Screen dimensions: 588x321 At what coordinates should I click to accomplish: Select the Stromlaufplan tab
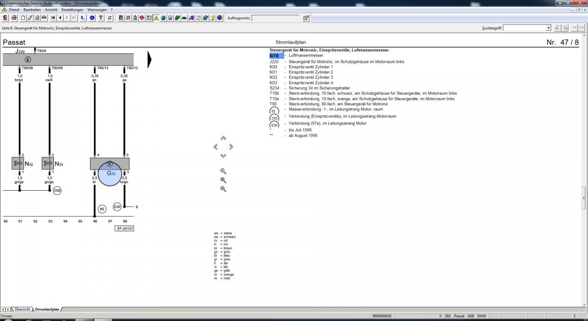tap(48, 309)
